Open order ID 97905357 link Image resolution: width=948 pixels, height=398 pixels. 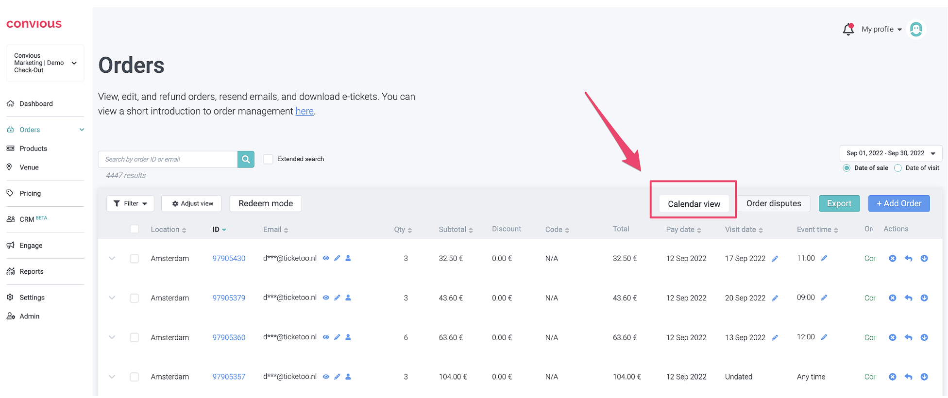(229, 377)
